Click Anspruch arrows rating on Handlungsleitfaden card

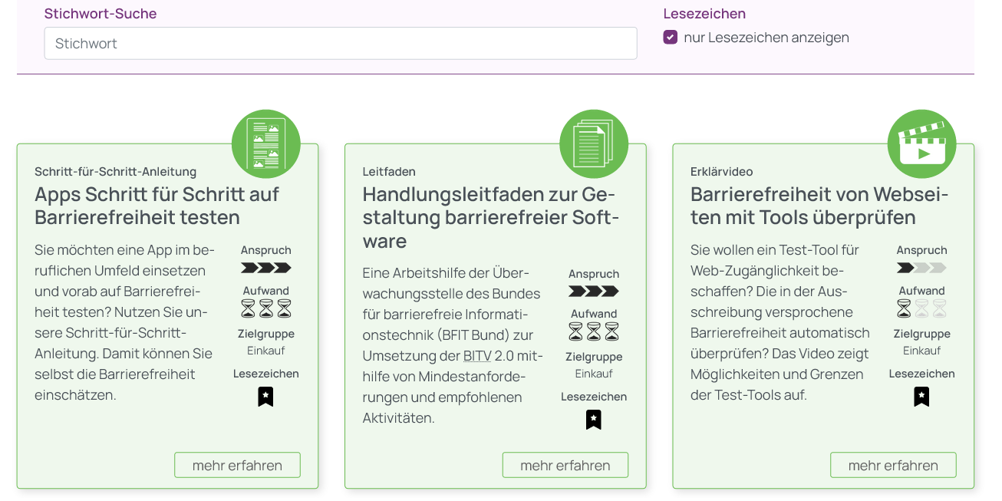click(x=594, y=292)
